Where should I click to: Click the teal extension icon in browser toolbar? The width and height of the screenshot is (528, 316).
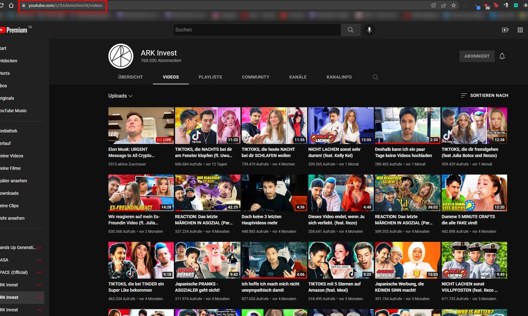tap(516, 5)
